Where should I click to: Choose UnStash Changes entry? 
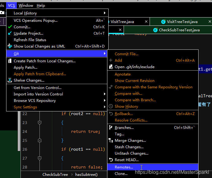point(153,153)
